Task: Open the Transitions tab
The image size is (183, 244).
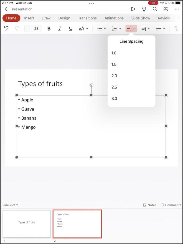Action: 87,18
